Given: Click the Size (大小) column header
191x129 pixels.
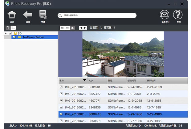Looking at the screenshot, I should coord(97,80).
